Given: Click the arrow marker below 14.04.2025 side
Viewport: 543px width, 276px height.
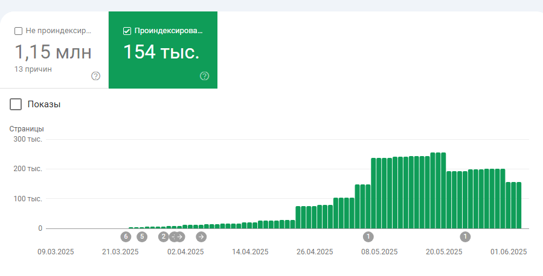Looking at the screenshot, I should click(x=201, y=237).
